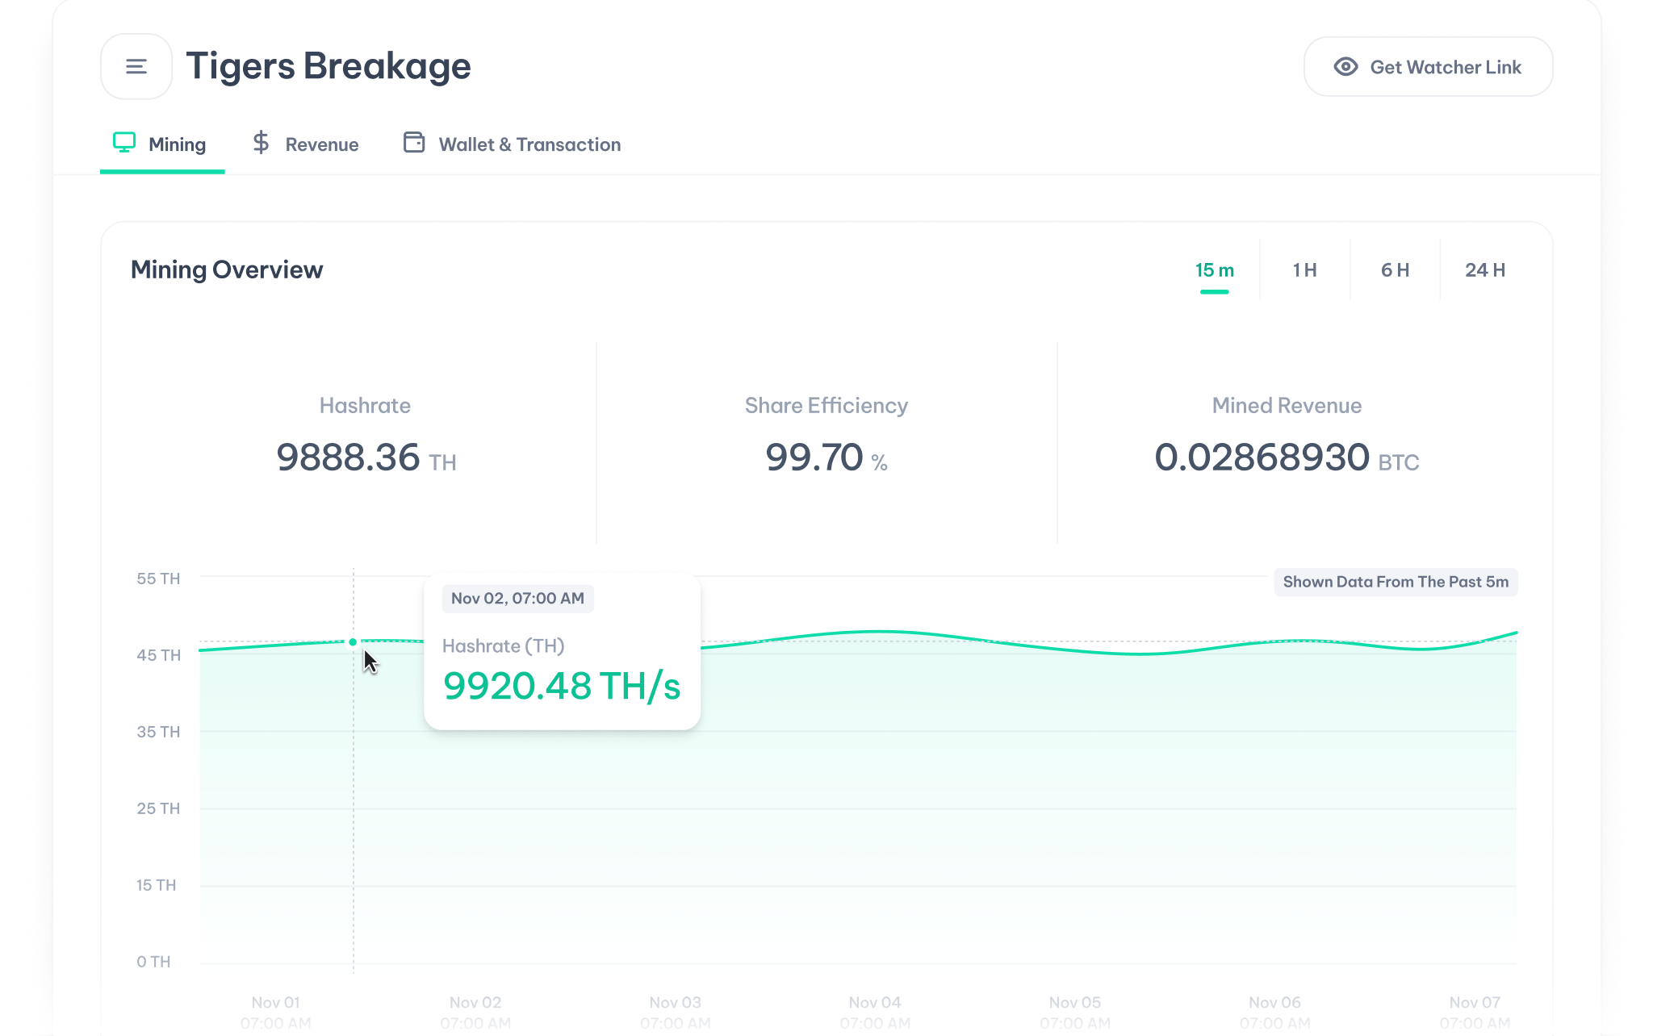Click the Shown Data From The Past 5m badge
The image size is (1653, 1036).
pos(1396,582)
